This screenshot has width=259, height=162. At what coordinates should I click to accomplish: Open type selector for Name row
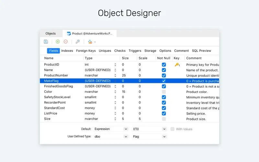point(115,70)
